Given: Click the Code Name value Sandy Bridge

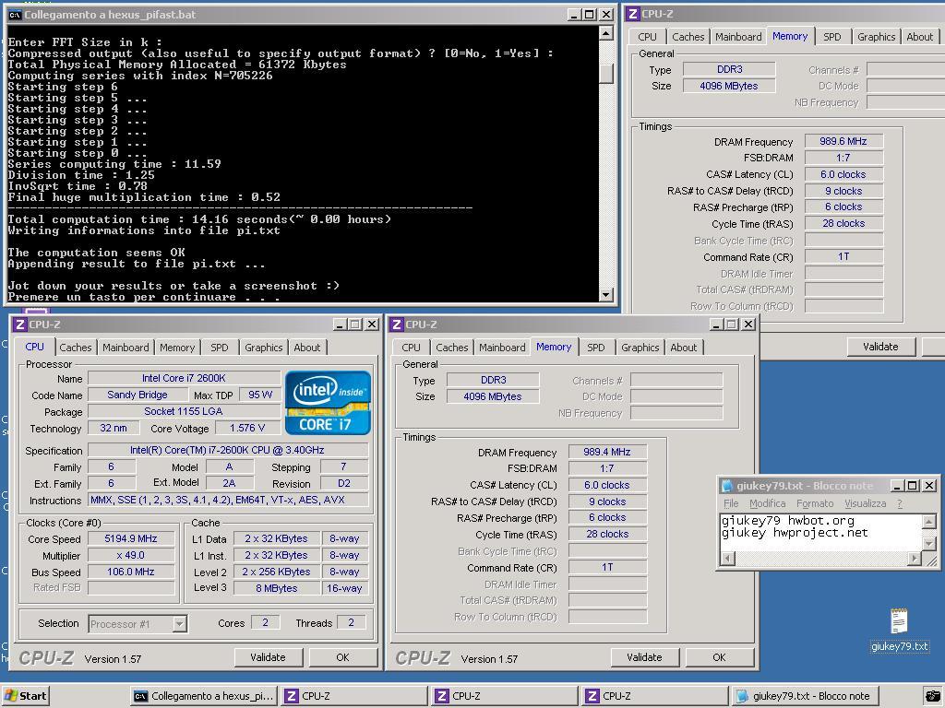Looking at the screenshot, I should (x=138, y=395).
